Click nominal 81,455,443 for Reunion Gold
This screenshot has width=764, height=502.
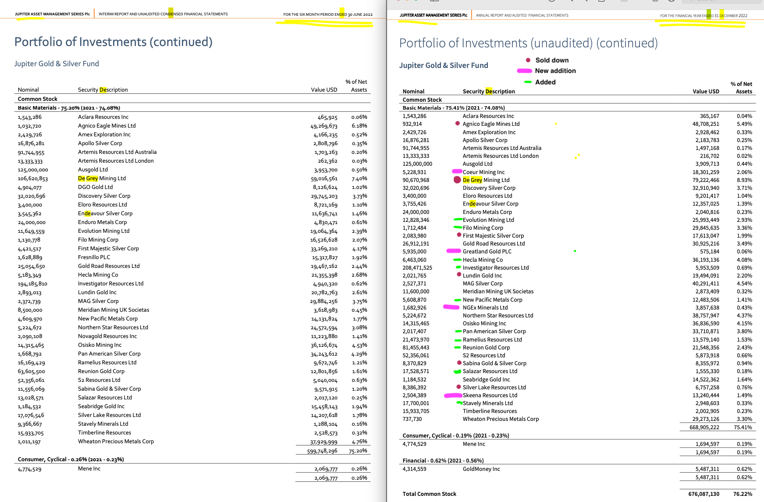point(416,348)
